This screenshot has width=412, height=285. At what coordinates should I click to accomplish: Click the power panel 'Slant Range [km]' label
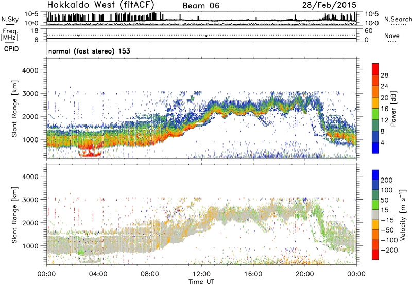(14, 109)
